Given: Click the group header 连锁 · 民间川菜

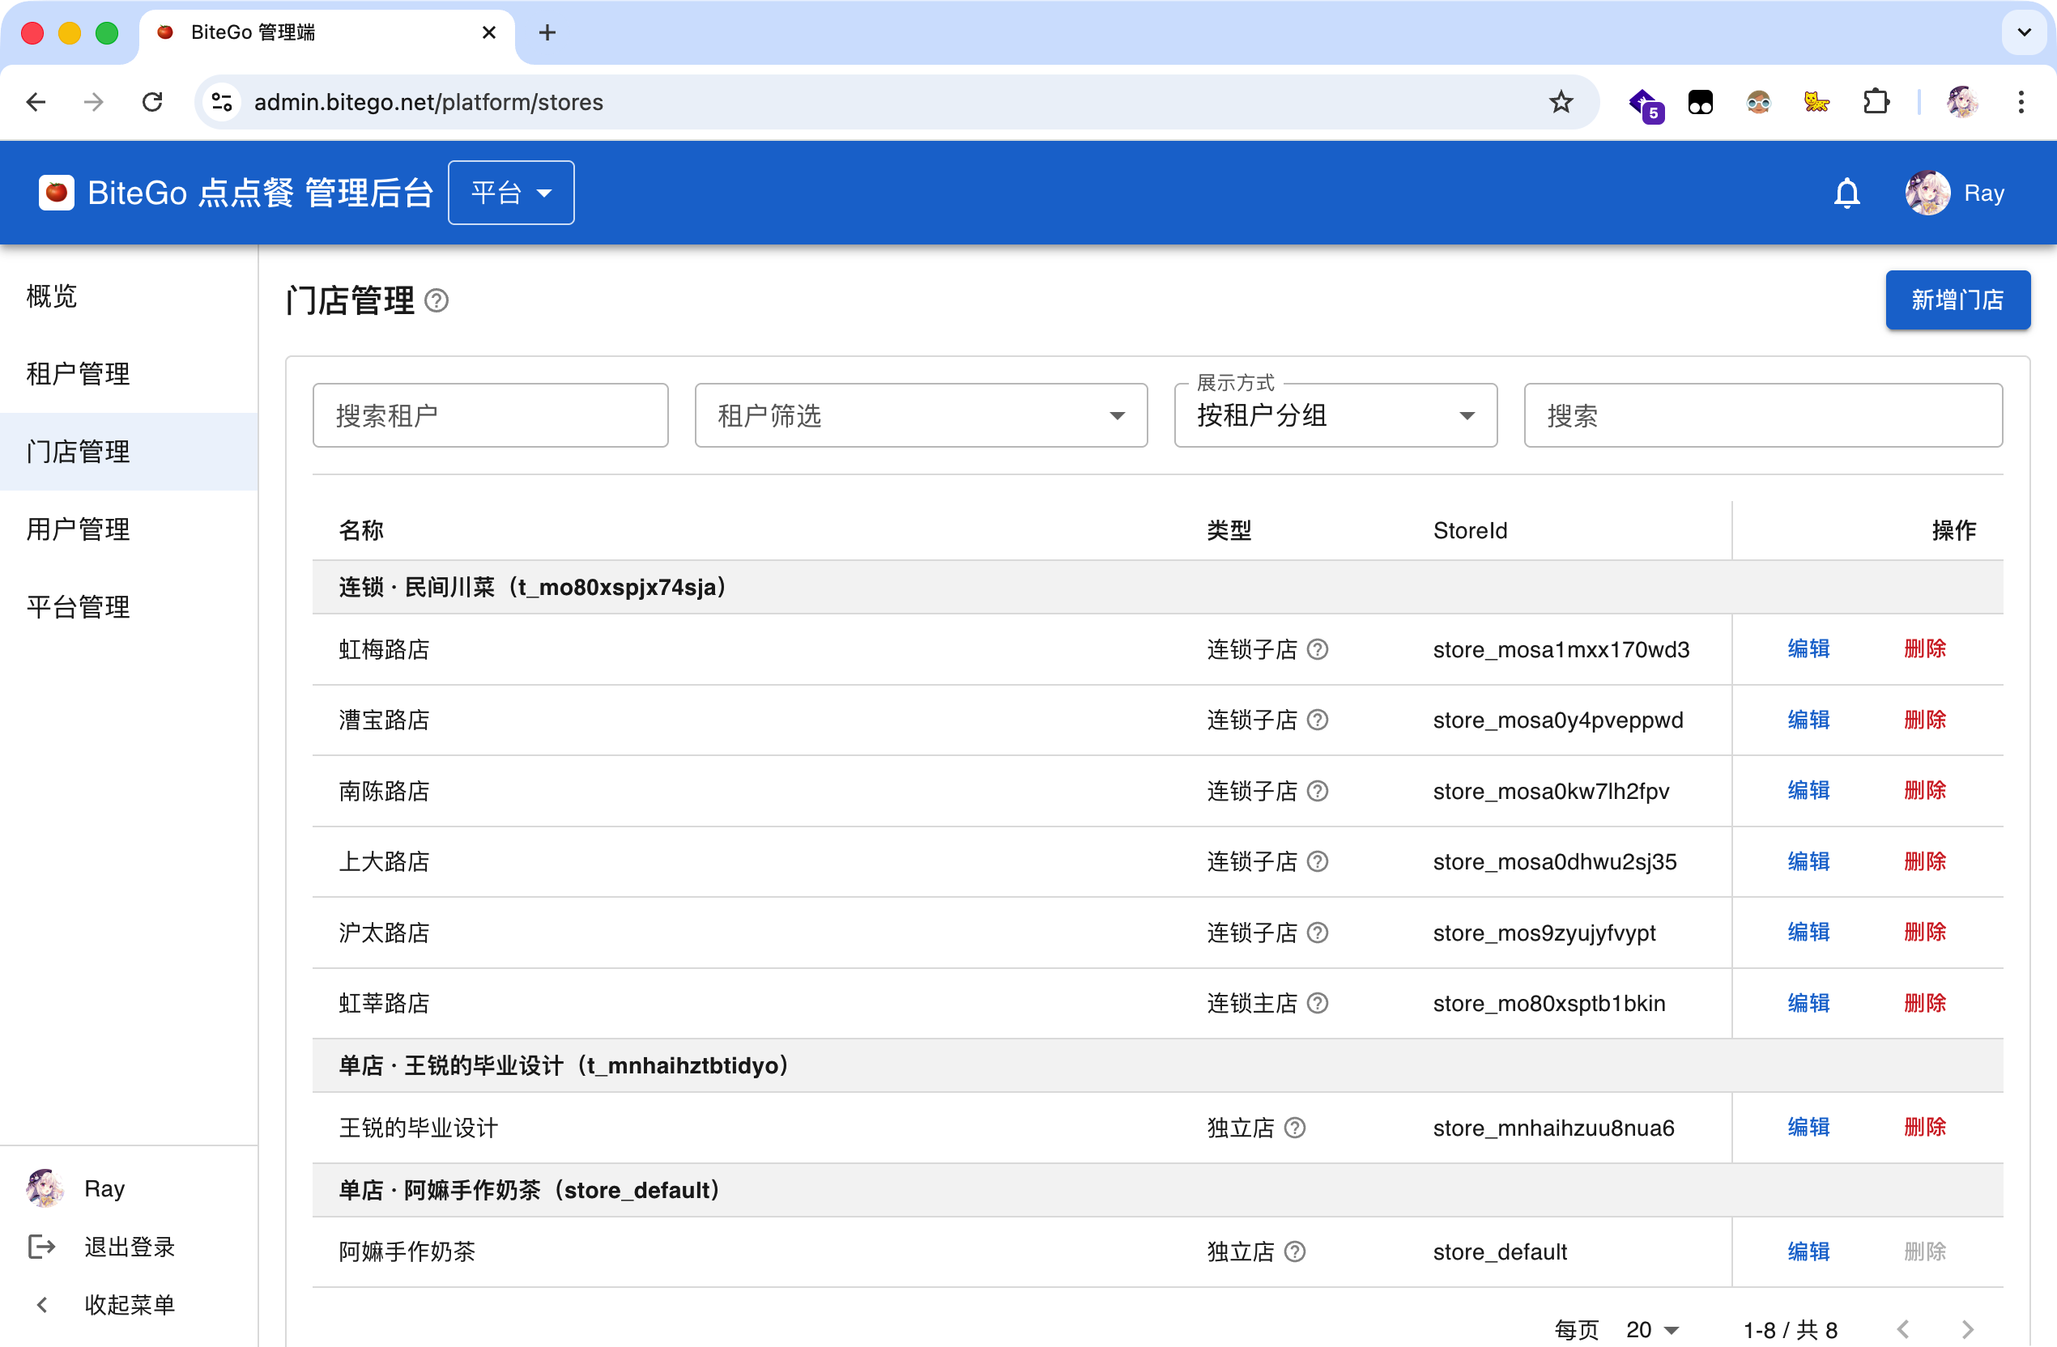Looking at the screenshot, I should (1157, 588).
